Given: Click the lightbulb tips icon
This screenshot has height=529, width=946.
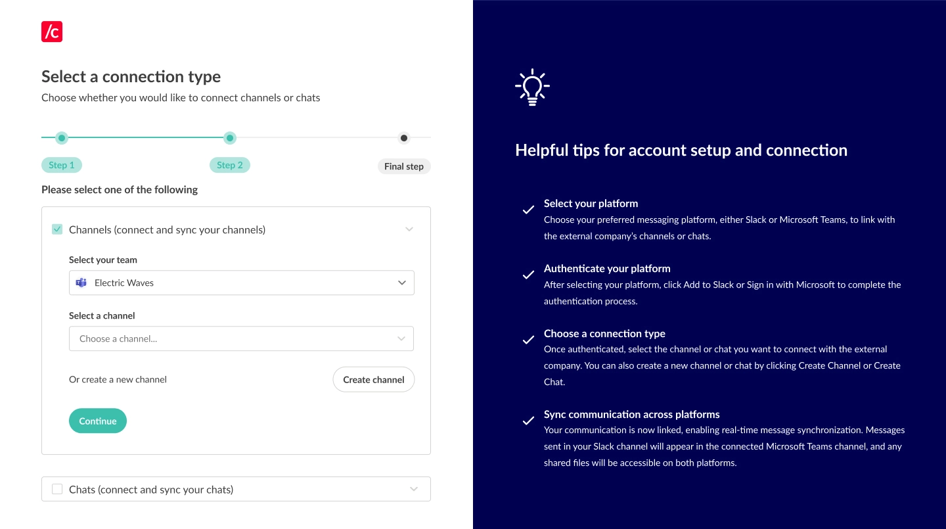Looking at the screenshot, I should 532,87.
